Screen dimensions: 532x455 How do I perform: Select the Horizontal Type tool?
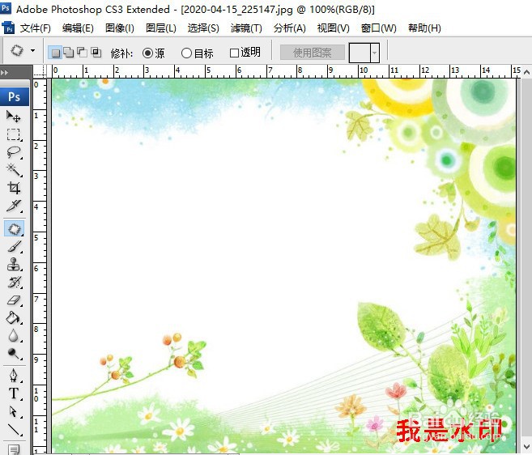pos(14,393)
